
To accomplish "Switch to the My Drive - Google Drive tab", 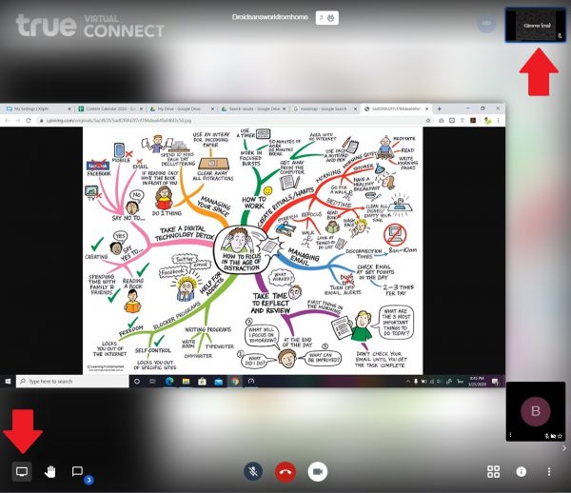I will click(180, 108).
